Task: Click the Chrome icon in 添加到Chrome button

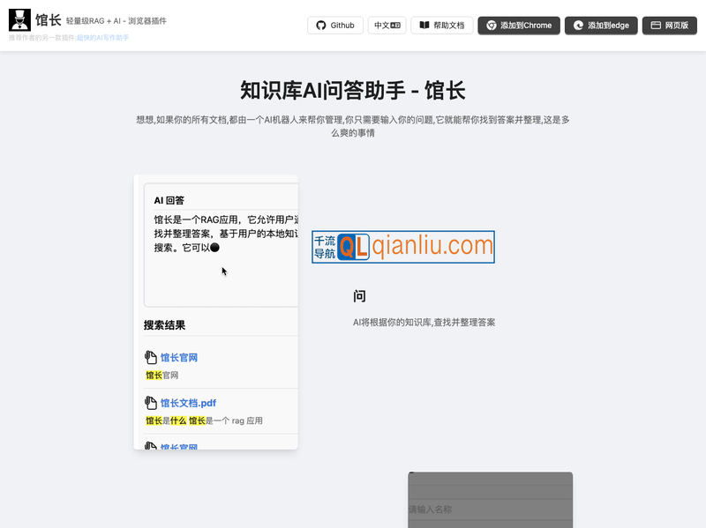Action: click(x=489, y=25)
